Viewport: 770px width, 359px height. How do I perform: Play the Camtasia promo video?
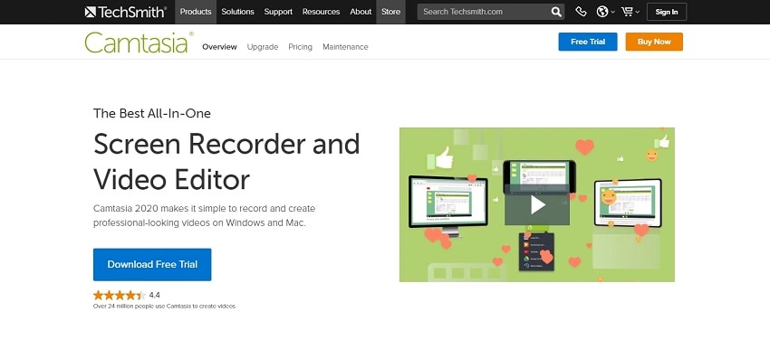(x=538, y=204)
